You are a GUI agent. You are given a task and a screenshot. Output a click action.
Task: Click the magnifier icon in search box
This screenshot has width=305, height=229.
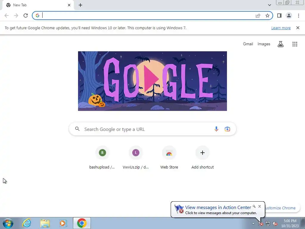click(77, 129)
